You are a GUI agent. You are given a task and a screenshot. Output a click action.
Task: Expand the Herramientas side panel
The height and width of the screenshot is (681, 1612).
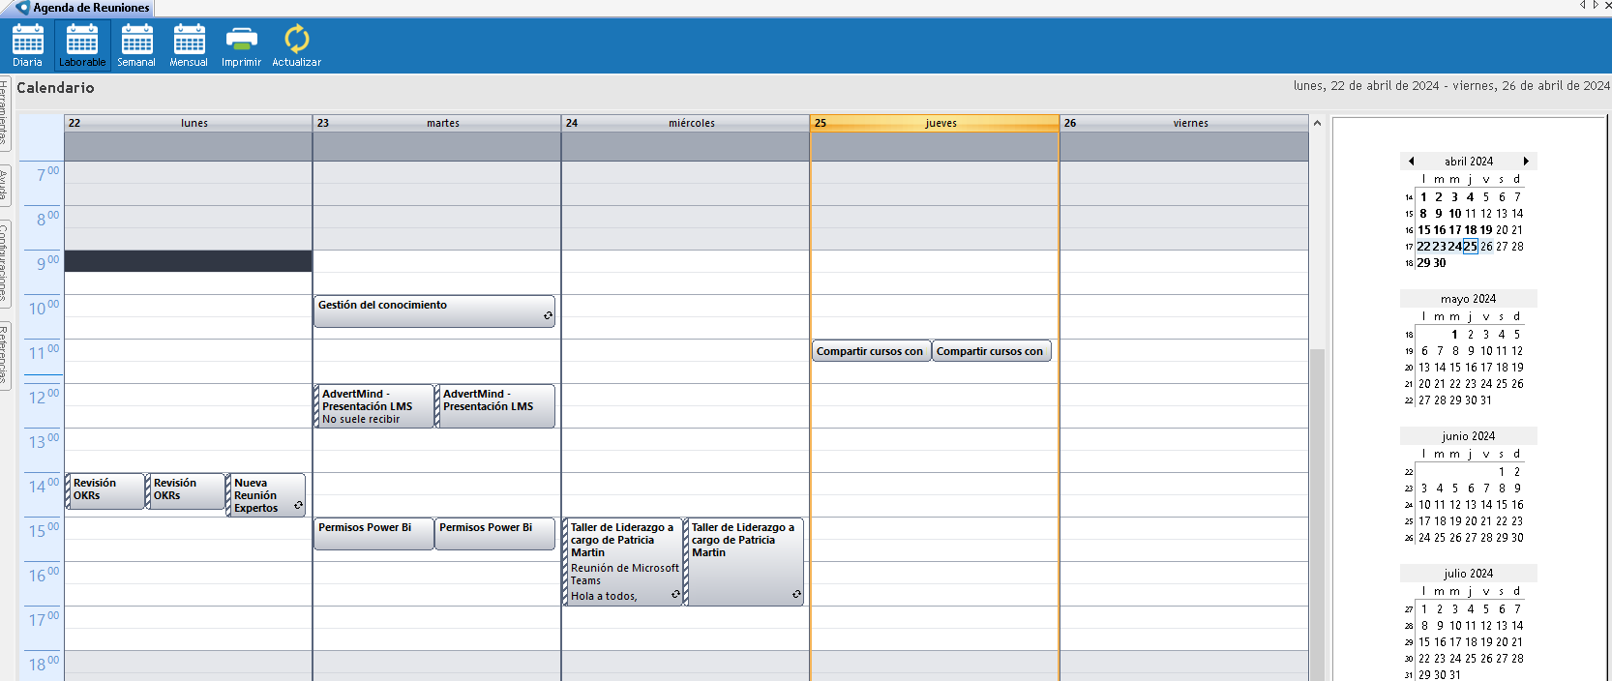tap(4, 111)
